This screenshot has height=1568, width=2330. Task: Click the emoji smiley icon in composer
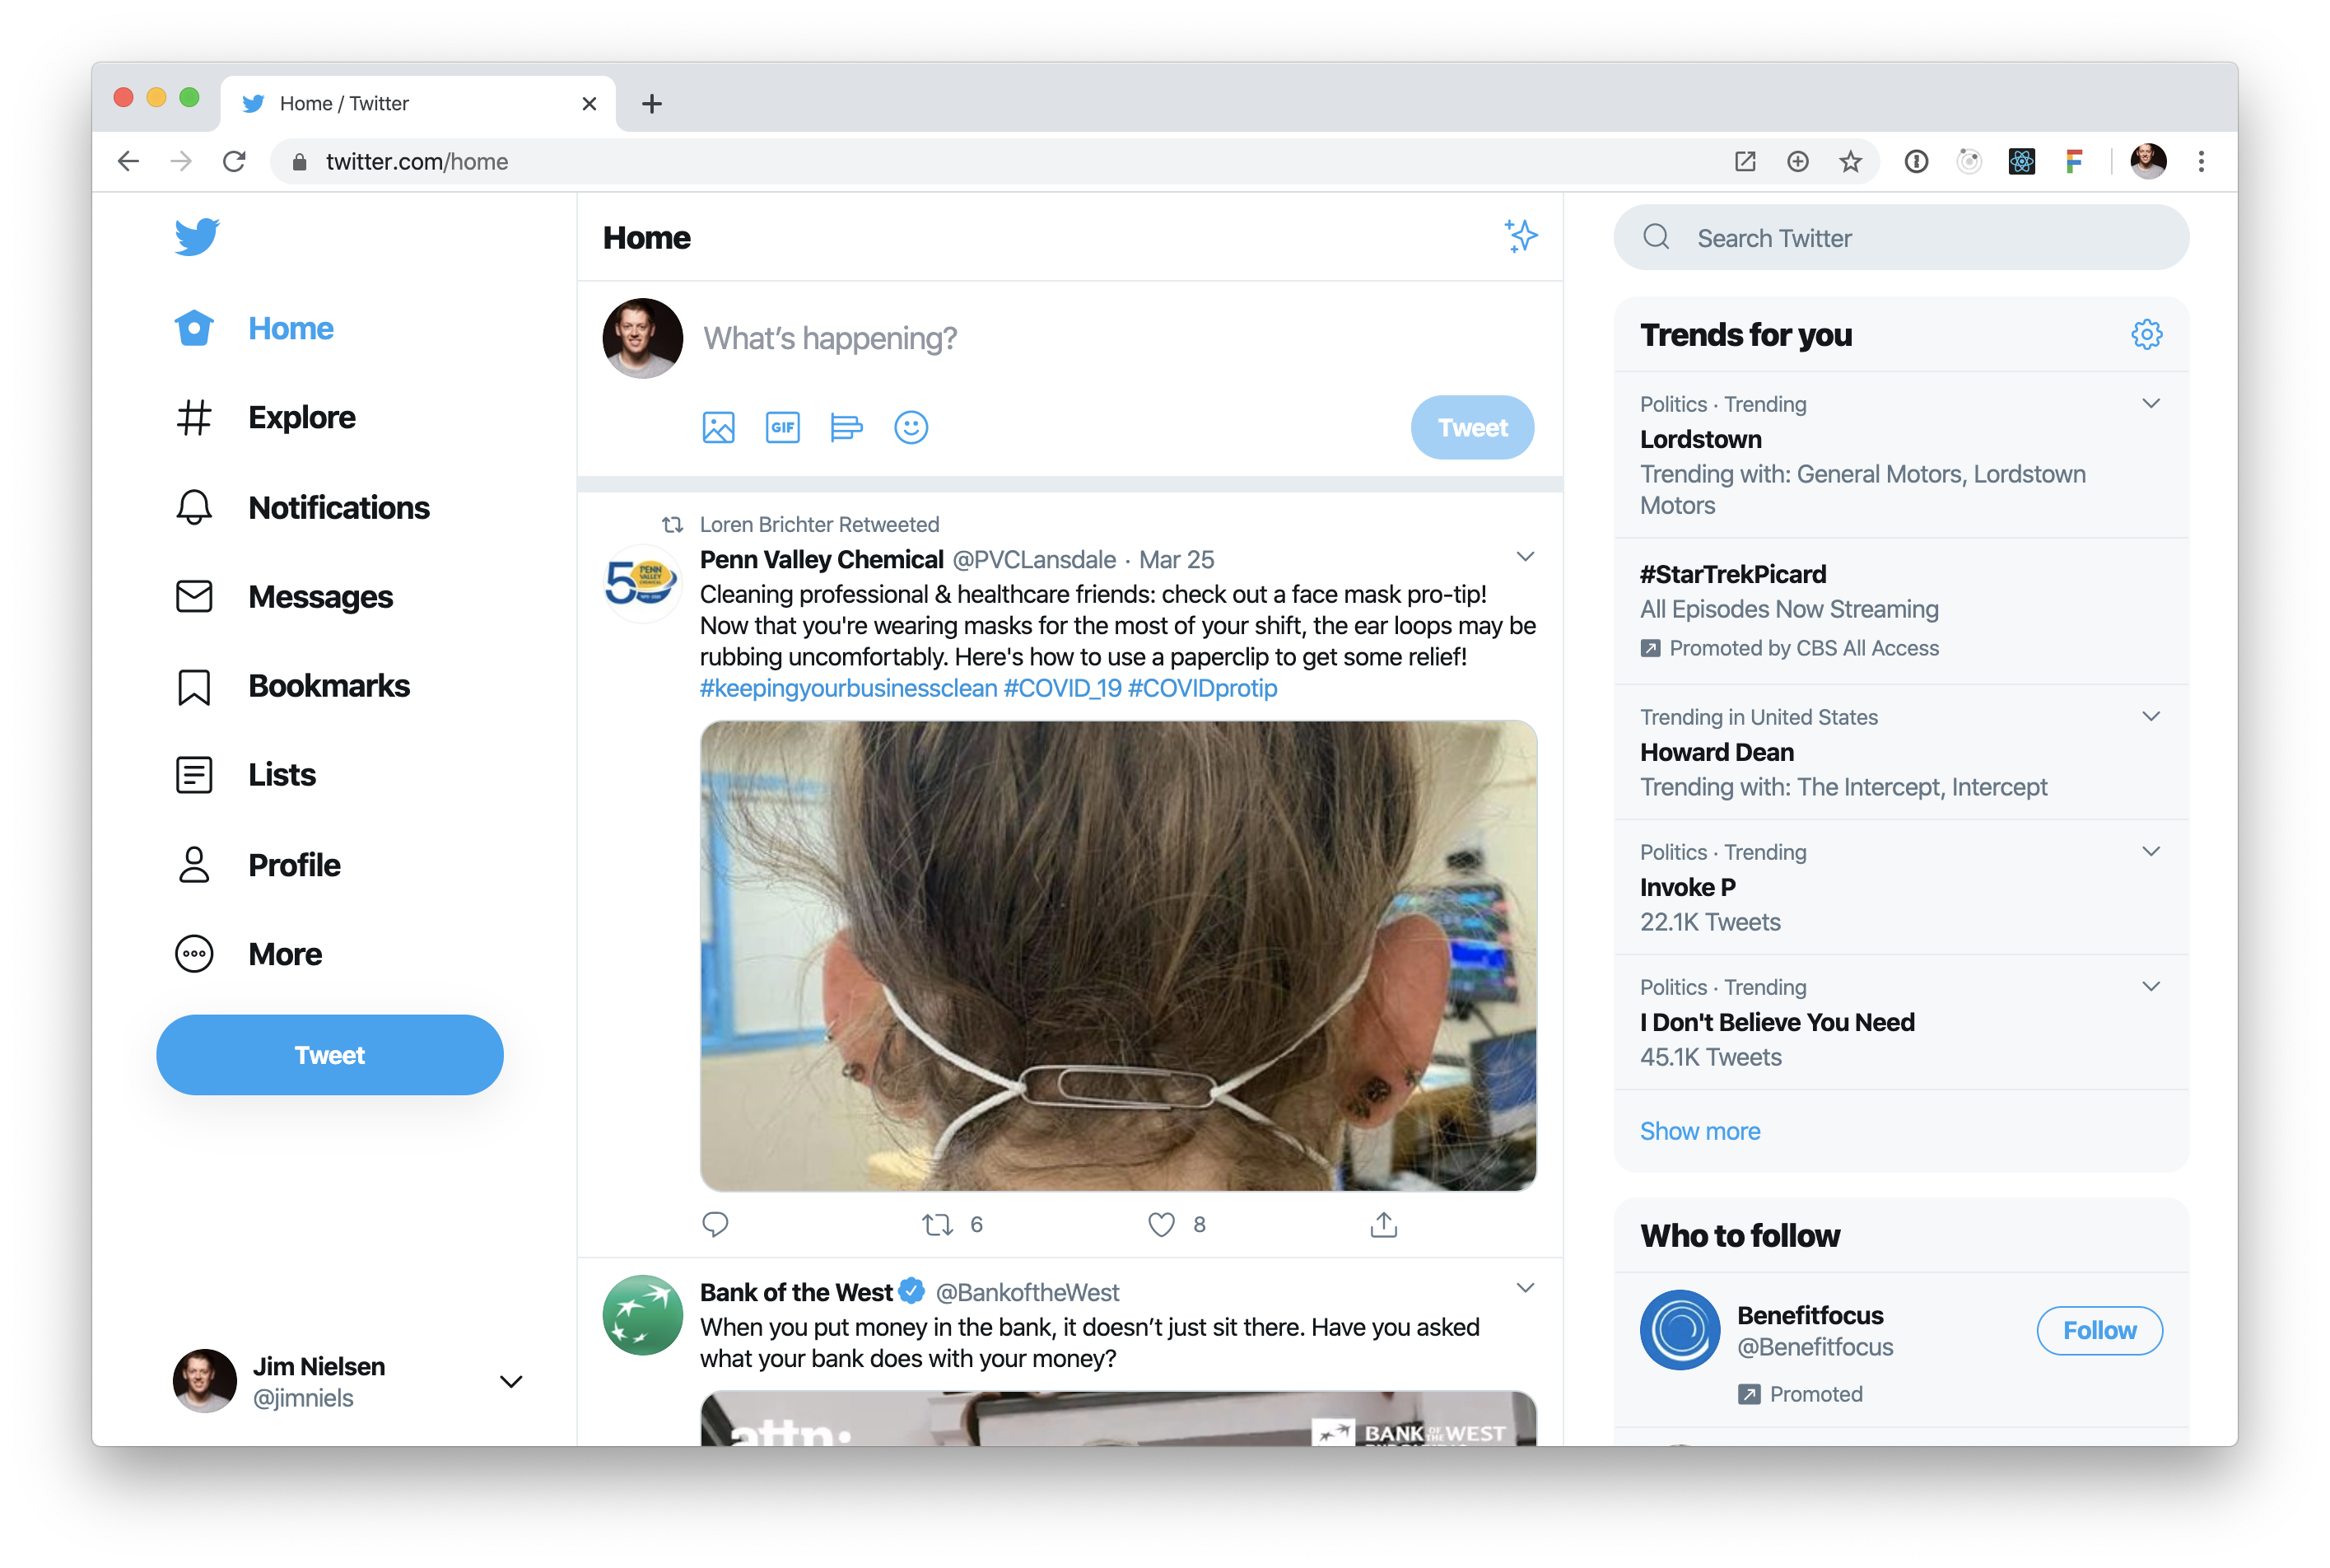911,427
